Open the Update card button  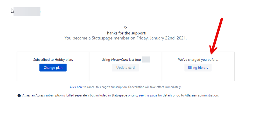pyautogui.click(x=125, y=68)
